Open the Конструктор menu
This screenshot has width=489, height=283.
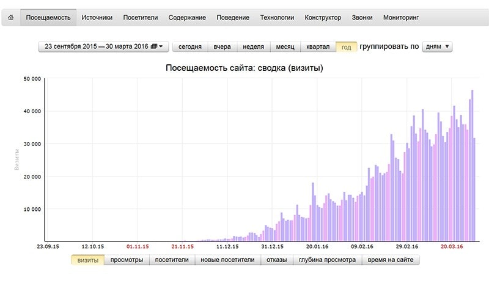tap(323, 18)
